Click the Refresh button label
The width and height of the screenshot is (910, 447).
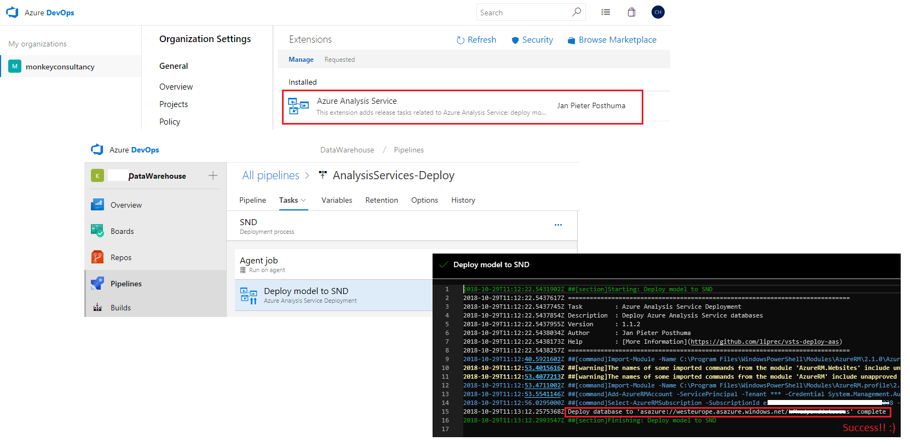pyautogui.click(x=482, y=40)
